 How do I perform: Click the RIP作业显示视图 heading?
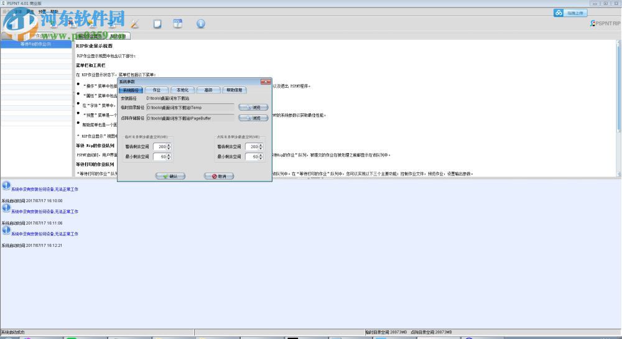(95, 46)
